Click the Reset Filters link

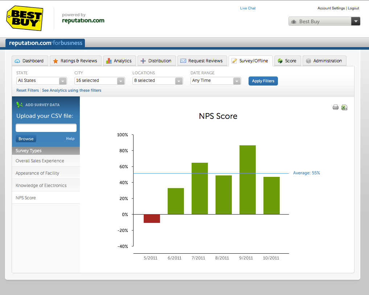pos(28,90)
